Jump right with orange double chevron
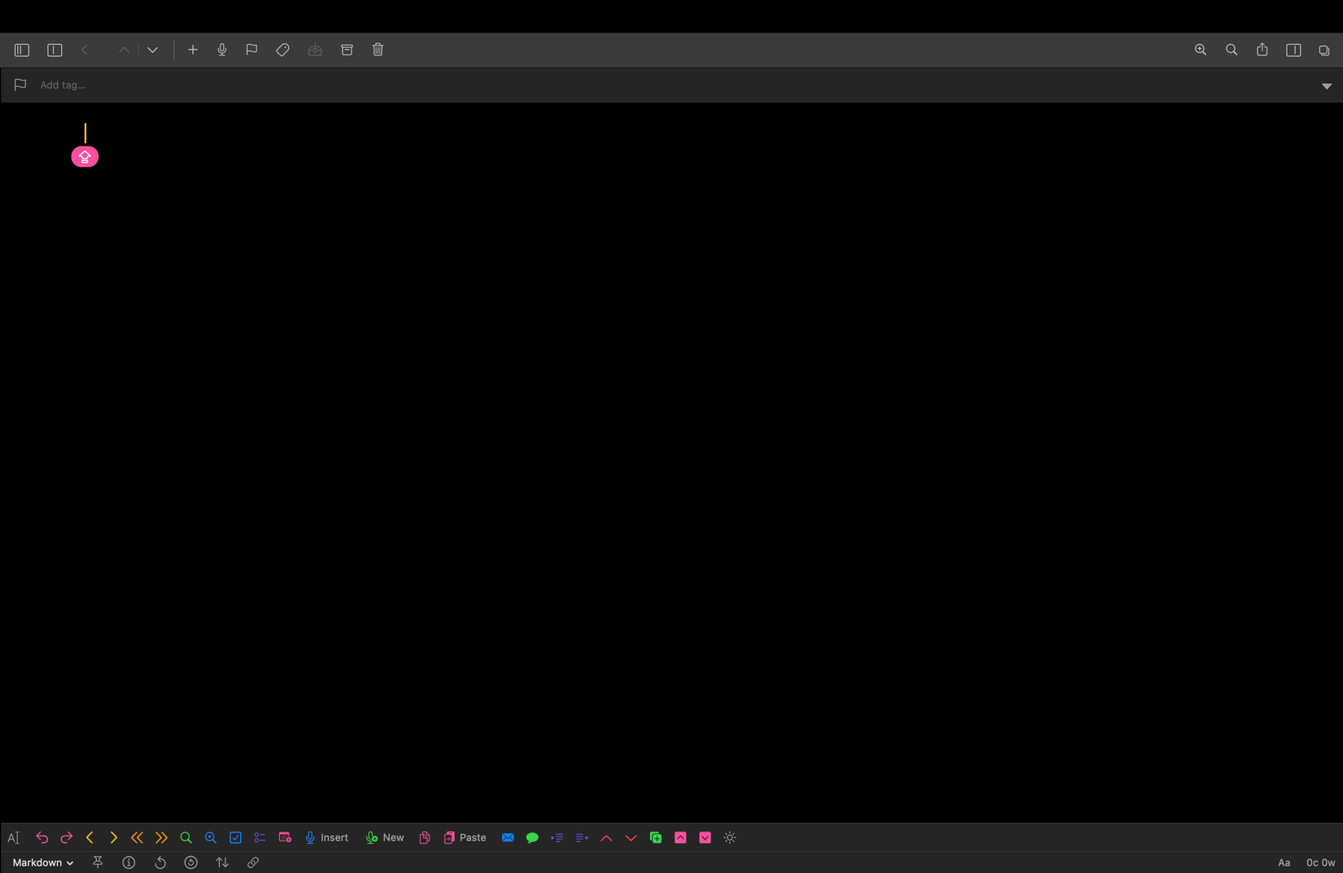The width and height of the screenshot is (1343, 873). [161, 837]
